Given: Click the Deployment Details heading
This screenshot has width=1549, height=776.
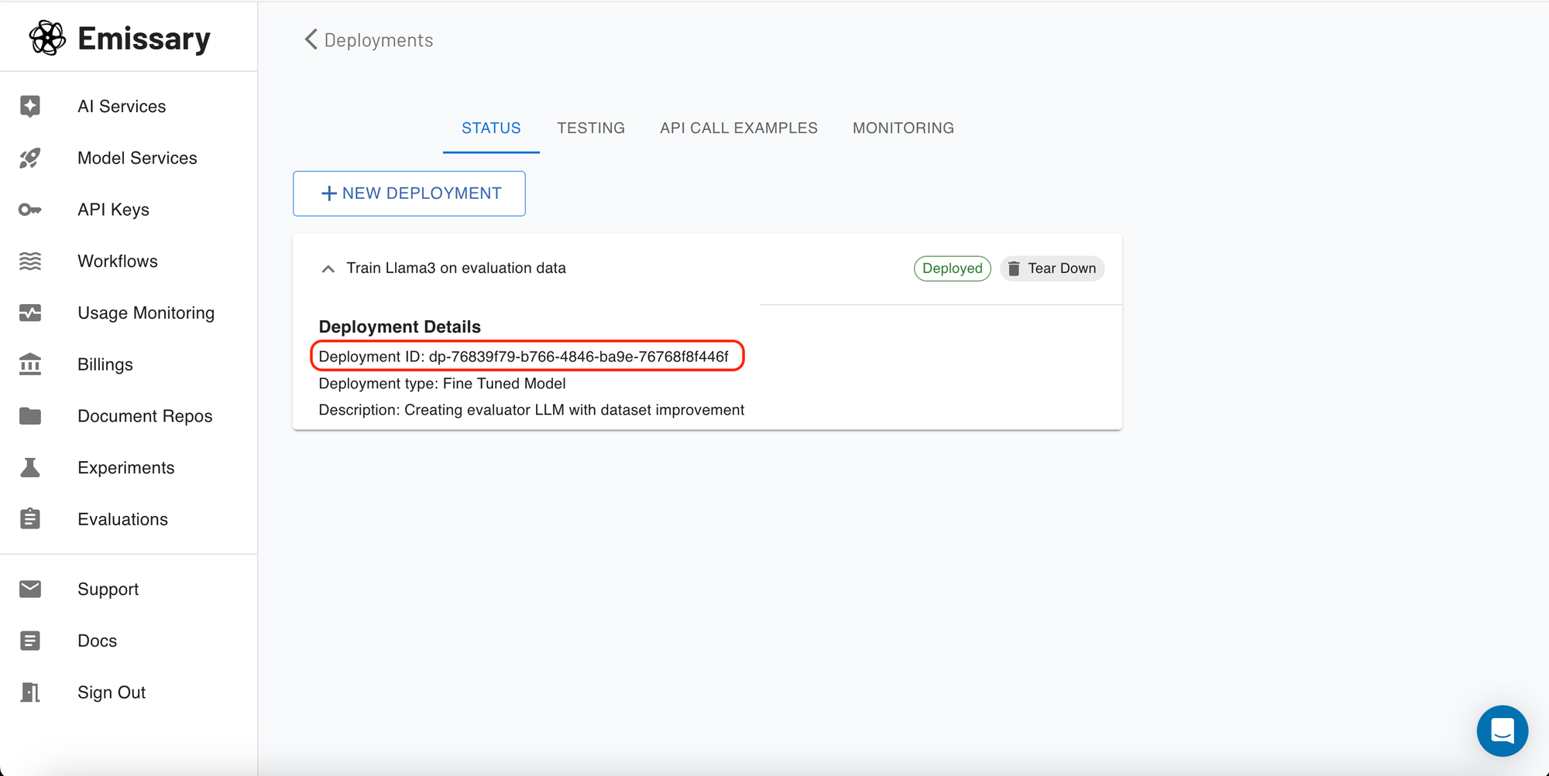Looking at the screenshot, I should point(400,326).
